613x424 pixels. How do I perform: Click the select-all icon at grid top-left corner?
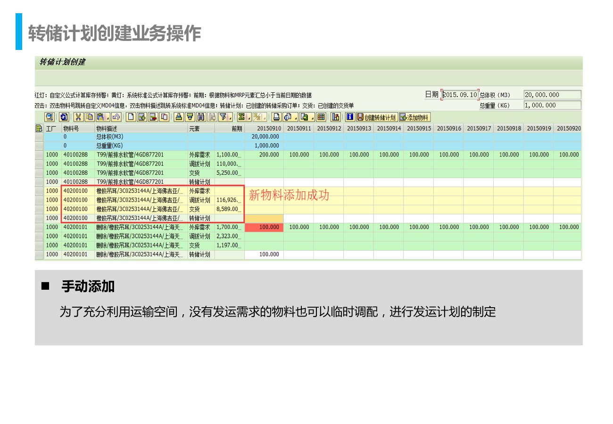39,128
